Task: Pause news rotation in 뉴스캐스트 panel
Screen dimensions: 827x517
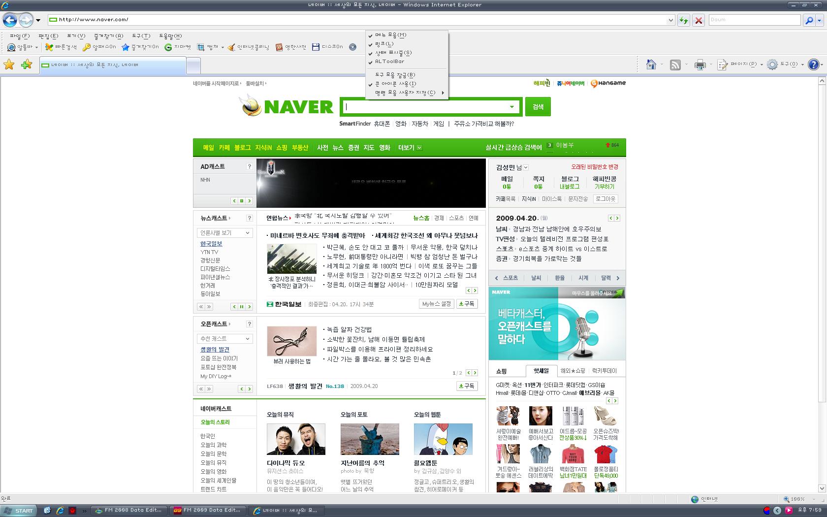Action: pos(242,307)
